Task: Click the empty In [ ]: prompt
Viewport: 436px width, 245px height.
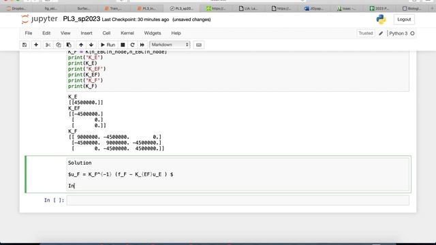Action: (x=54, y=200)
